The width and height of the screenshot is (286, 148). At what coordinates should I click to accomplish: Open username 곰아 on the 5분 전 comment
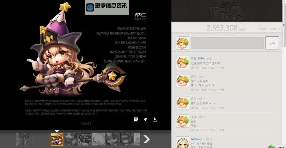(x=194, y=99)
